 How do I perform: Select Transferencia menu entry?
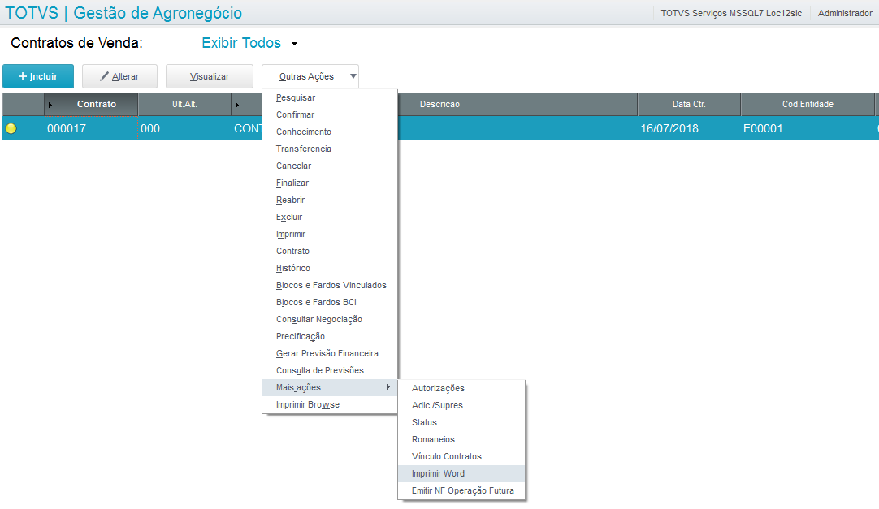pos(330,149)
